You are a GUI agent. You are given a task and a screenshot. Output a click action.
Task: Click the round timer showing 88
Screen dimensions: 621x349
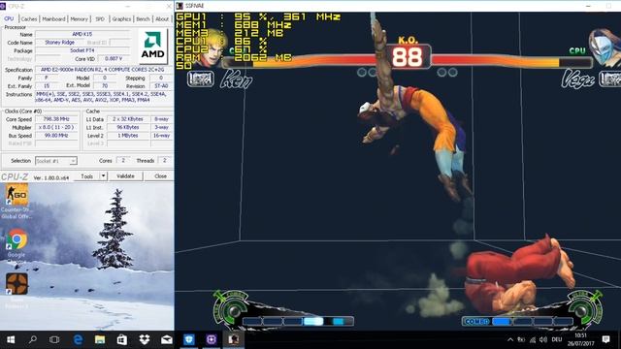[408, 57]
